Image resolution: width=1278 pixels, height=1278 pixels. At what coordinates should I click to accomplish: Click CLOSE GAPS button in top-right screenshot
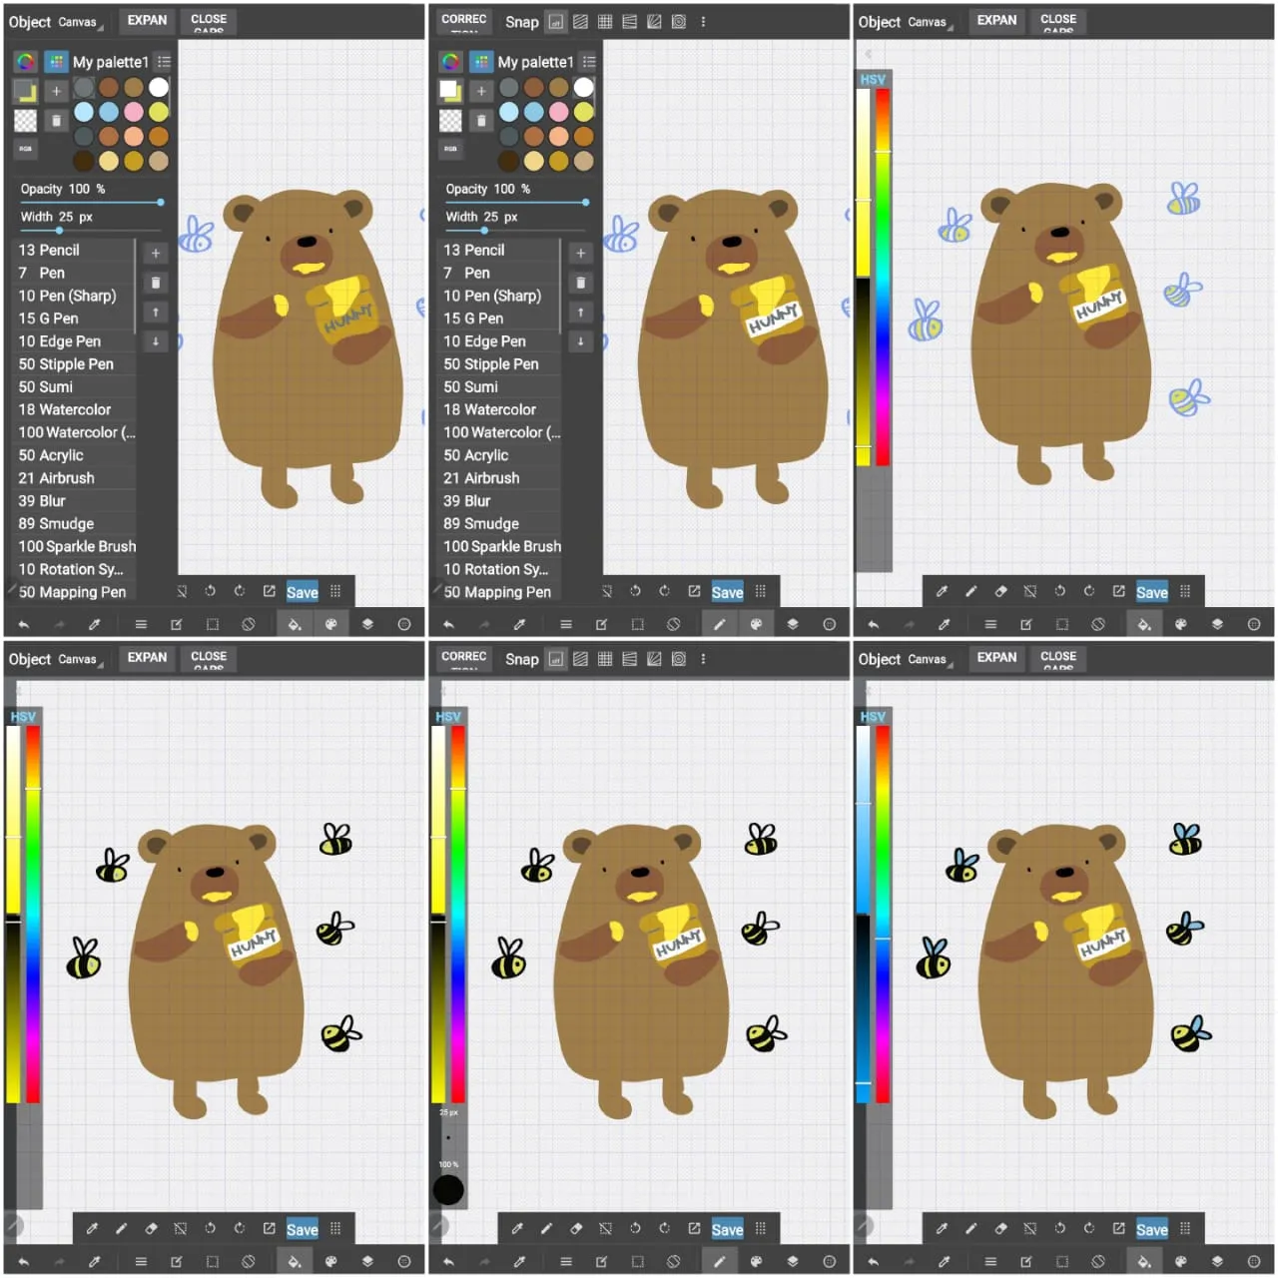(1058, 21)
